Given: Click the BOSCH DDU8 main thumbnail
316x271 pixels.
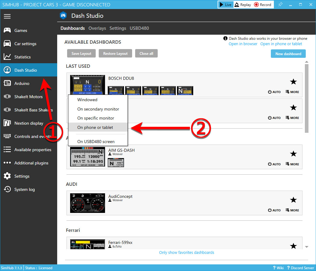Looking at the screenshot, I should coord(88,85).
